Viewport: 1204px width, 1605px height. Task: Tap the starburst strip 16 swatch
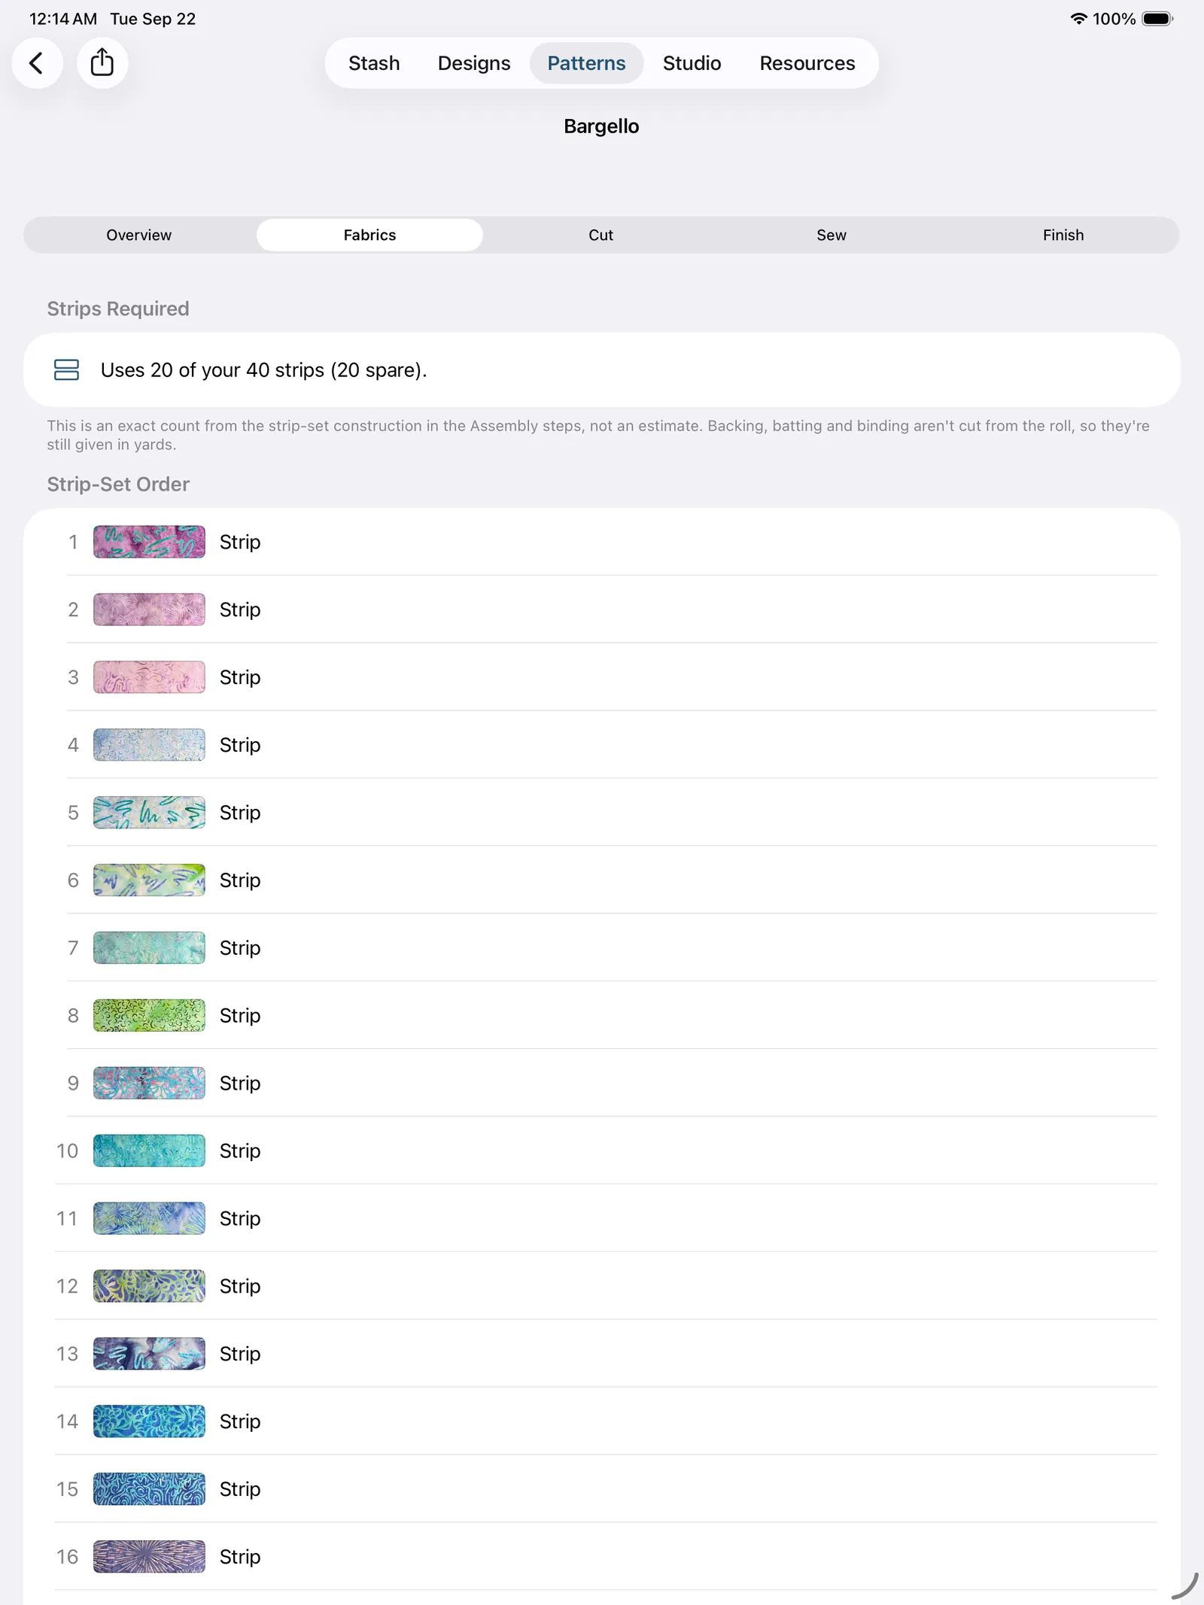[x=149, y=1557]
